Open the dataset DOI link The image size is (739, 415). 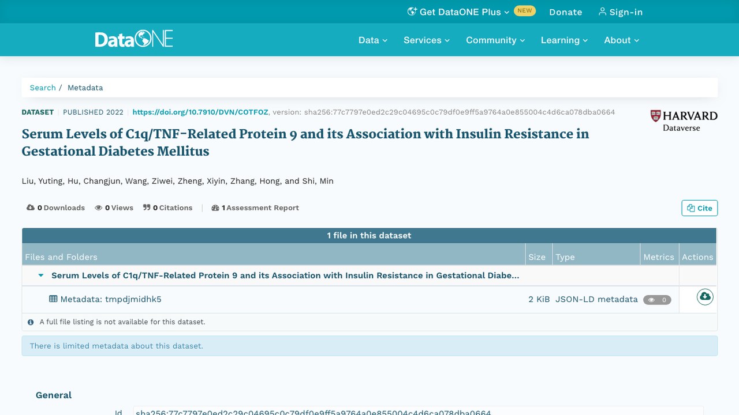click(200, 112)
